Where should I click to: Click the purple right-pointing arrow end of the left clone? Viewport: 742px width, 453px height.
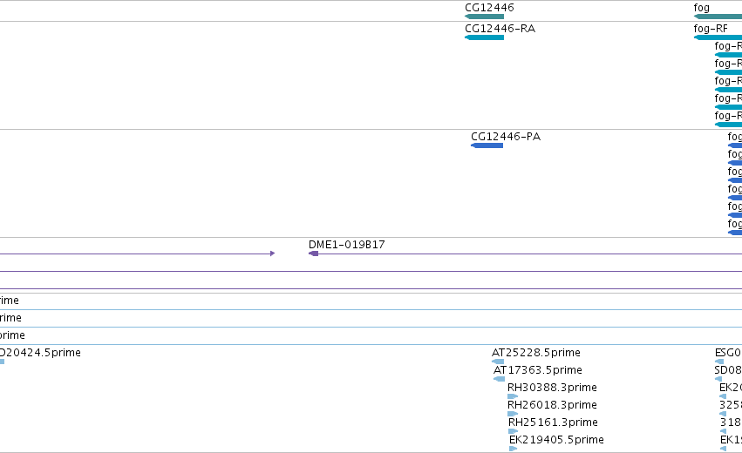coord(272,254)
